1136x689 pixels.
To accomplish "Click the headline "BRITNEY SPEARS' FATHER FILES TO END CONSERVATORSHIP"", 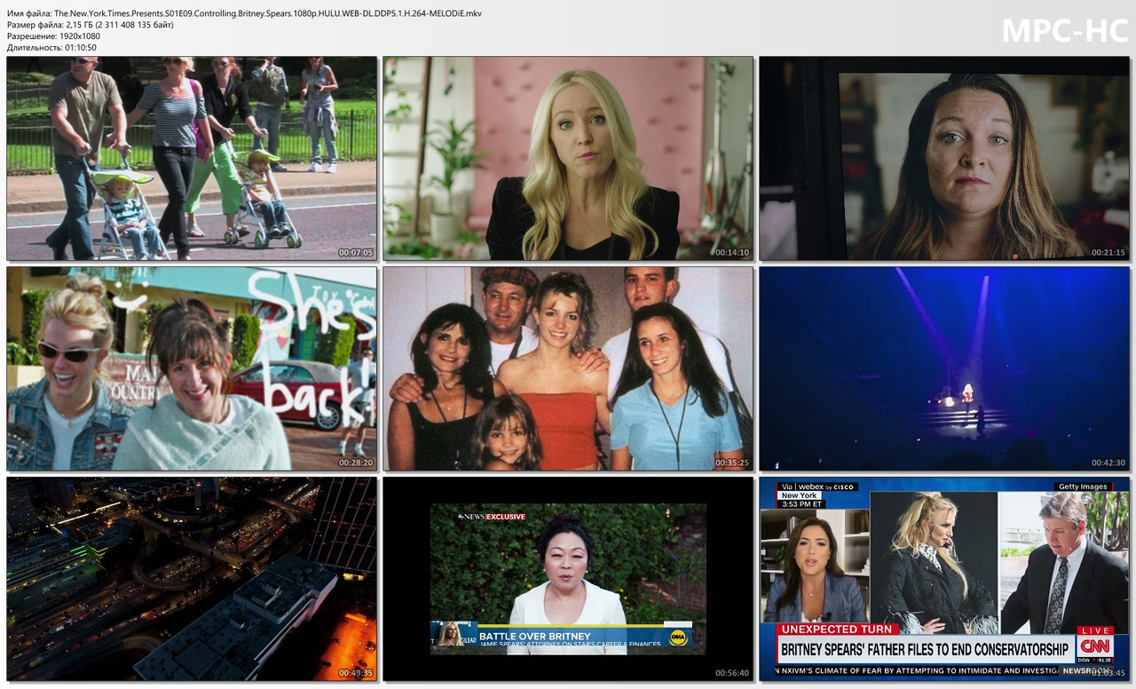I will (x=925, y=649).
